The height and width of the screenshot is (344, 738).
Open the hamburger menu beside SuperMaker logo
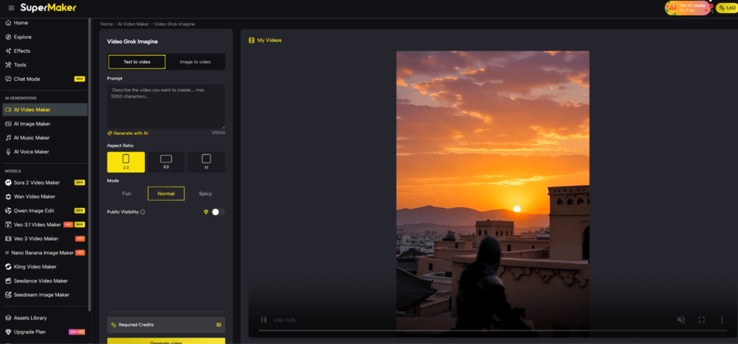point(11,8)
